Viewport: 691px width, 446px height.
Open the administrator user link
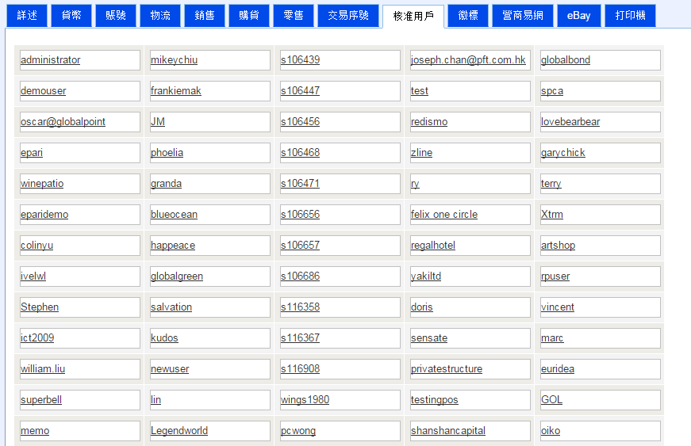coord(50,60)
